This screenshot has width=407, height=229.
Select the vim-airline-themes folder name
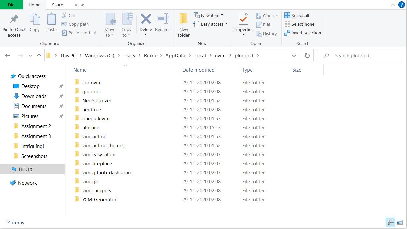(103, 145)
